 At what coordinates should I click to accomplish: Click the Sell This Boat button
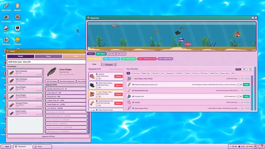pyautogui.click(x=51, y=81)
